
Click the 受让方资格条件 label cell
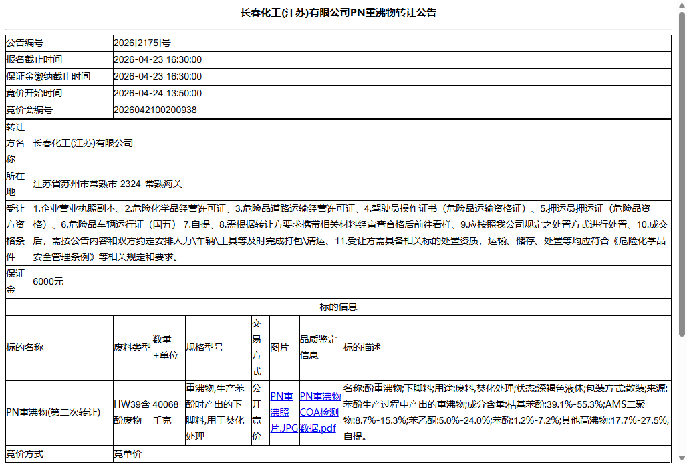pos(19,233)
